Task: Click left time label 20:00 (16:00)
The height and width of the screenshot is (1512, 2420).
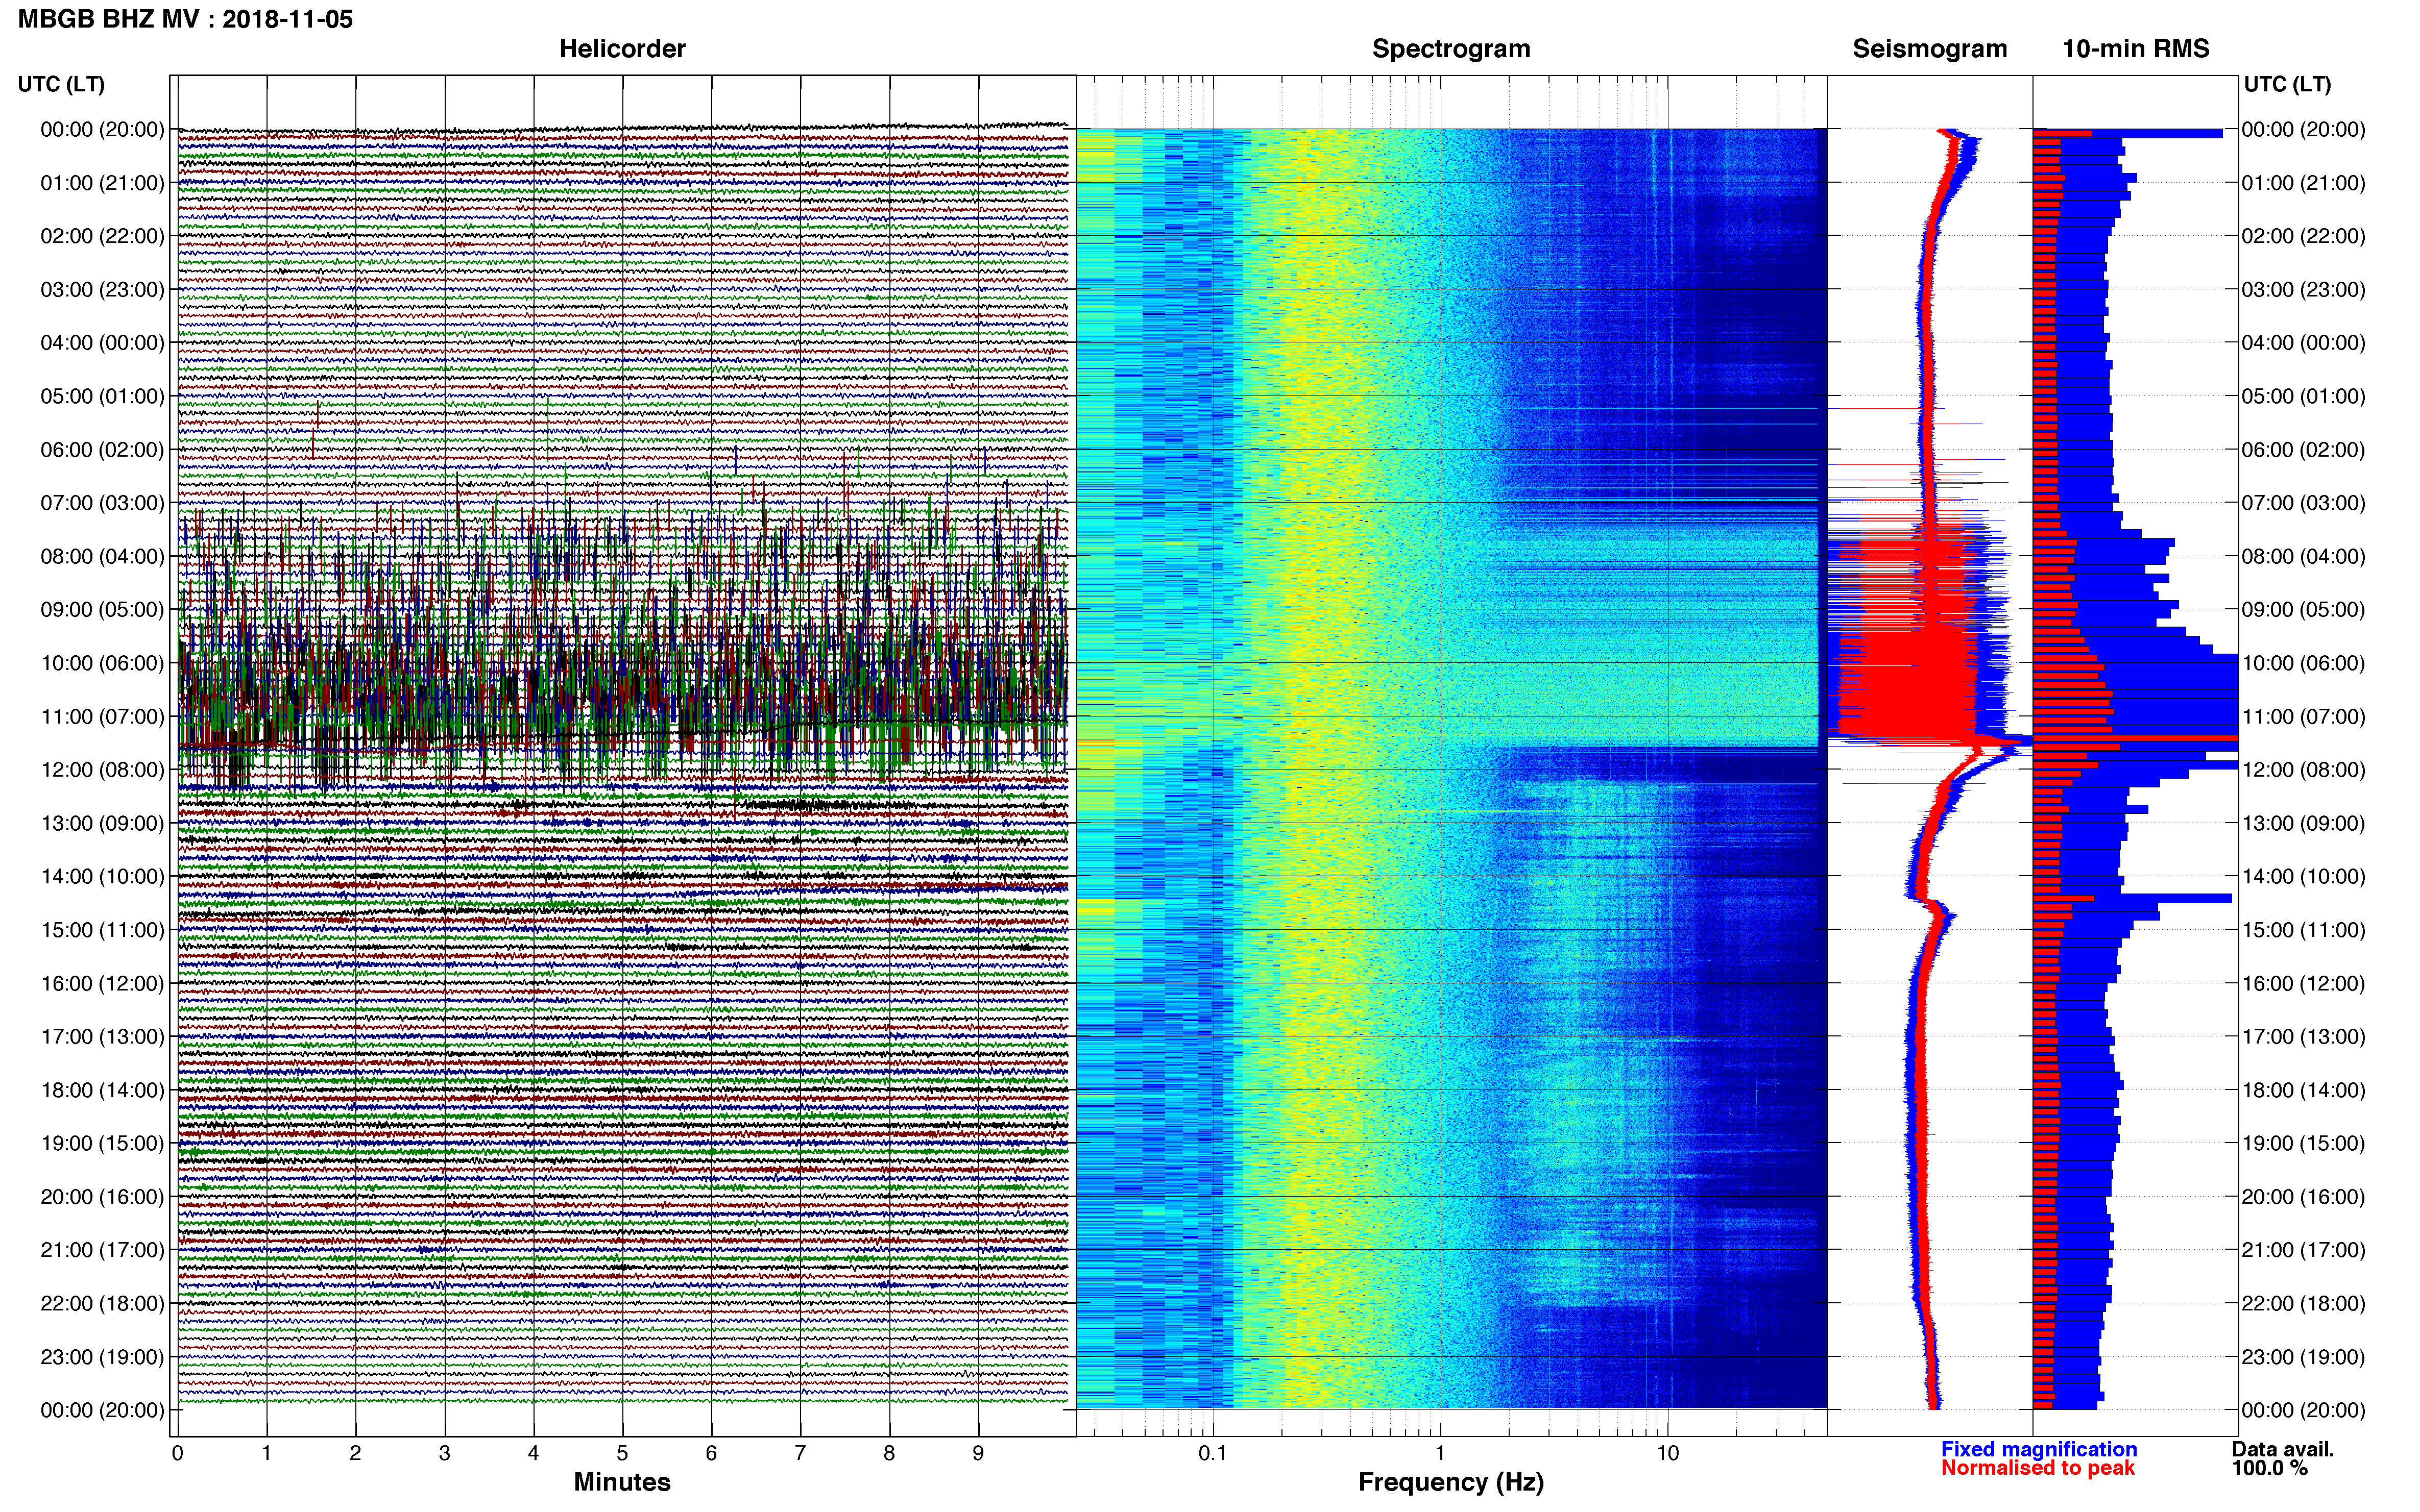Action: (102, 1197)
